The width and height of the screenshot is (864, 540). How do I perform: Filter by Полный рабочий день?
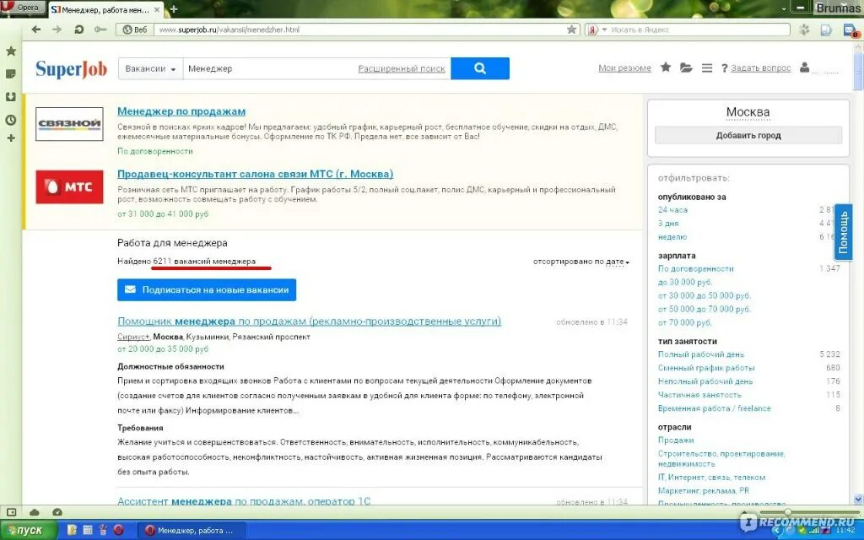click(701, 354)
